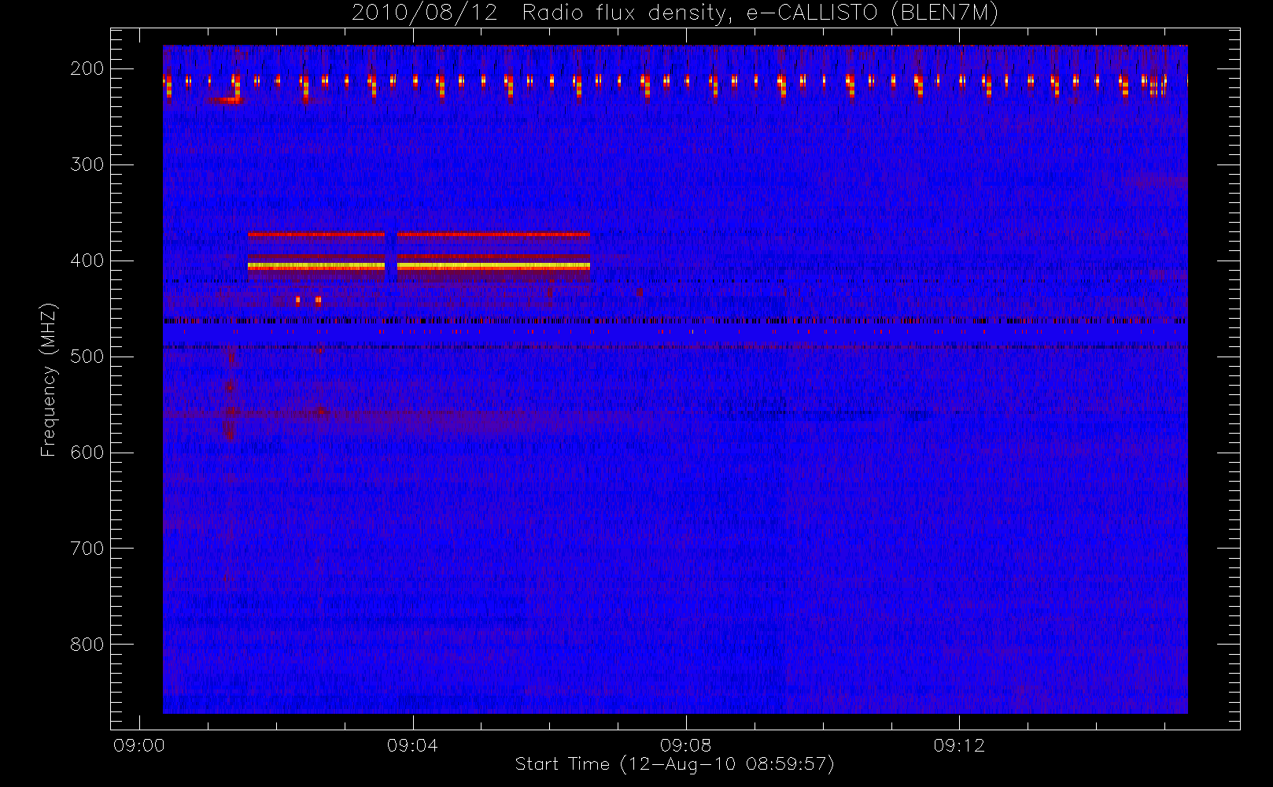Click the 09:12 time tick label
The height and width of the screenshot is (787, 1273).
tap(959, 745)
